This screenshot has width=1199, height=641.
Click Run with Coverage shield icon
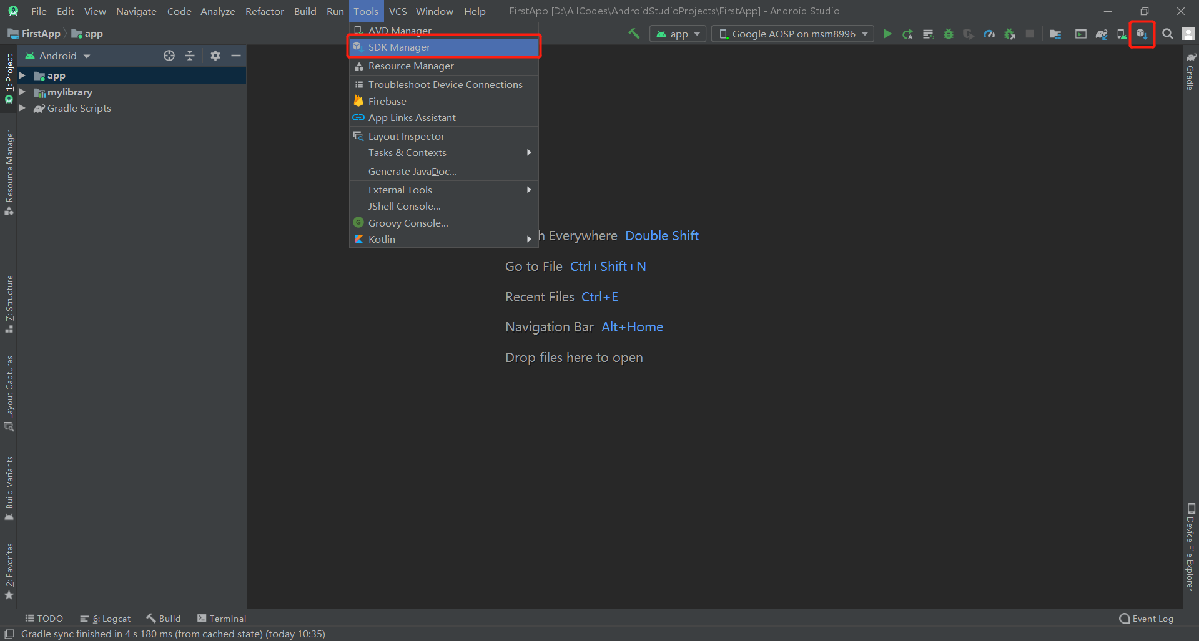[969, 34]
